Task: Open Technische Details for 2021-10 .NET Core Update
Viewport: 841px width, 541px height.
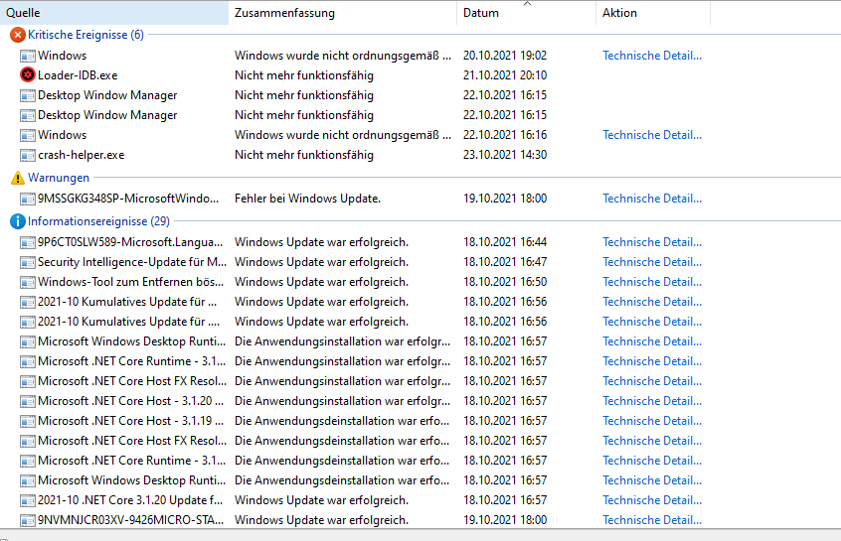Action: coord(652,499)
